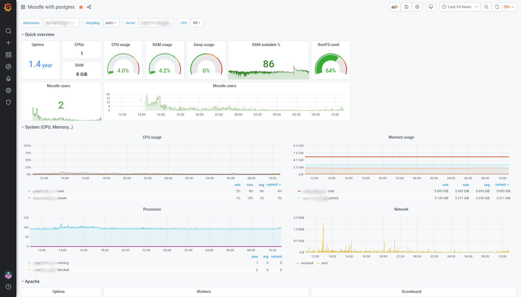Open the Last 24 hours time picker
The height and width of the screenshot is (297, 521).
coord(460,7)
